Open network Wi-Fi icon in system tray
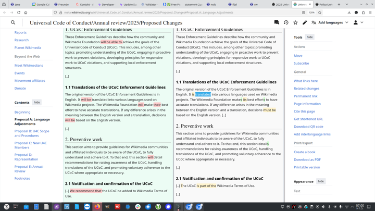This screenshot has width=375, height=211. point(347,207)
